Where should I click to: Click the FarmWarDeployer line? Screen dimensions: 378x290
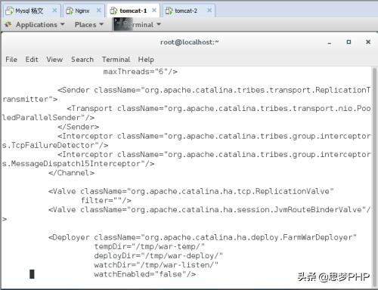click(x=203, y=237)
